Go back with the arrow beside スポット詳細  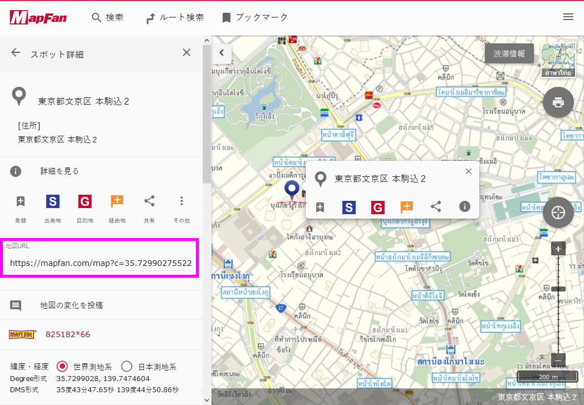point(16,52)
